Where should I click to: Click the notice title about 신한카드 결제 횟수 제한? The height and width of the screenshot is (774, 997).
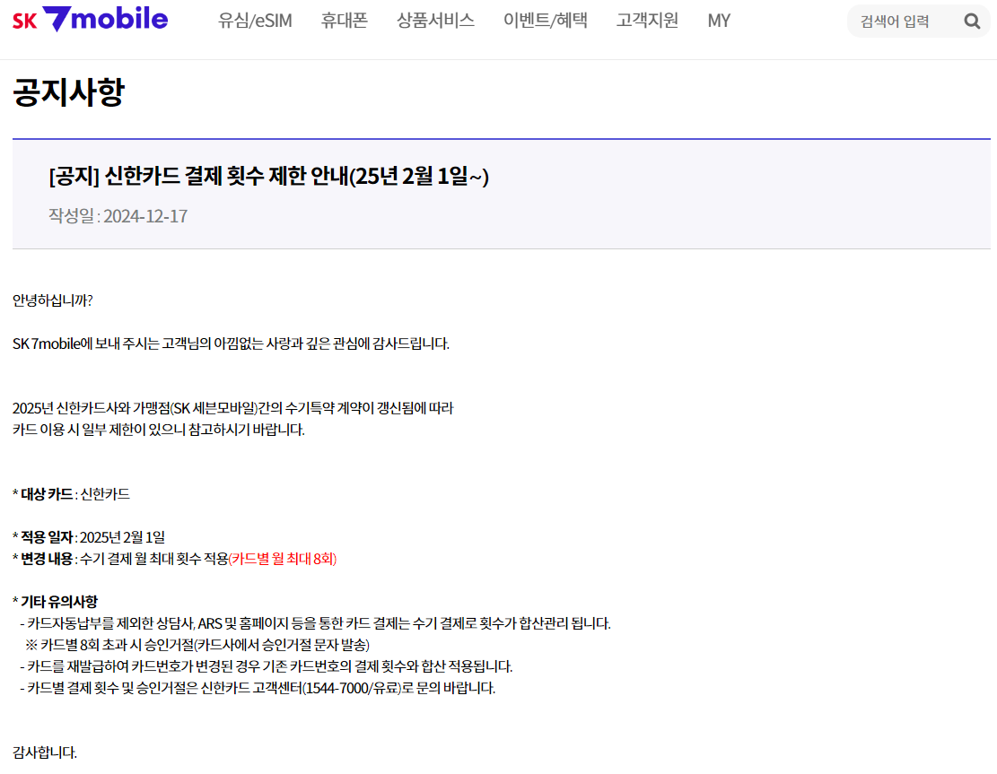(x=268, y=176)
